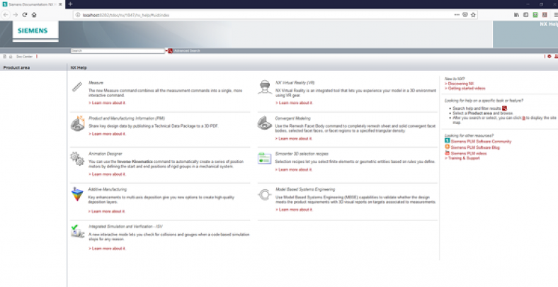Click the site info icon in address bar
558x287 pixels.
coord(78,15)
